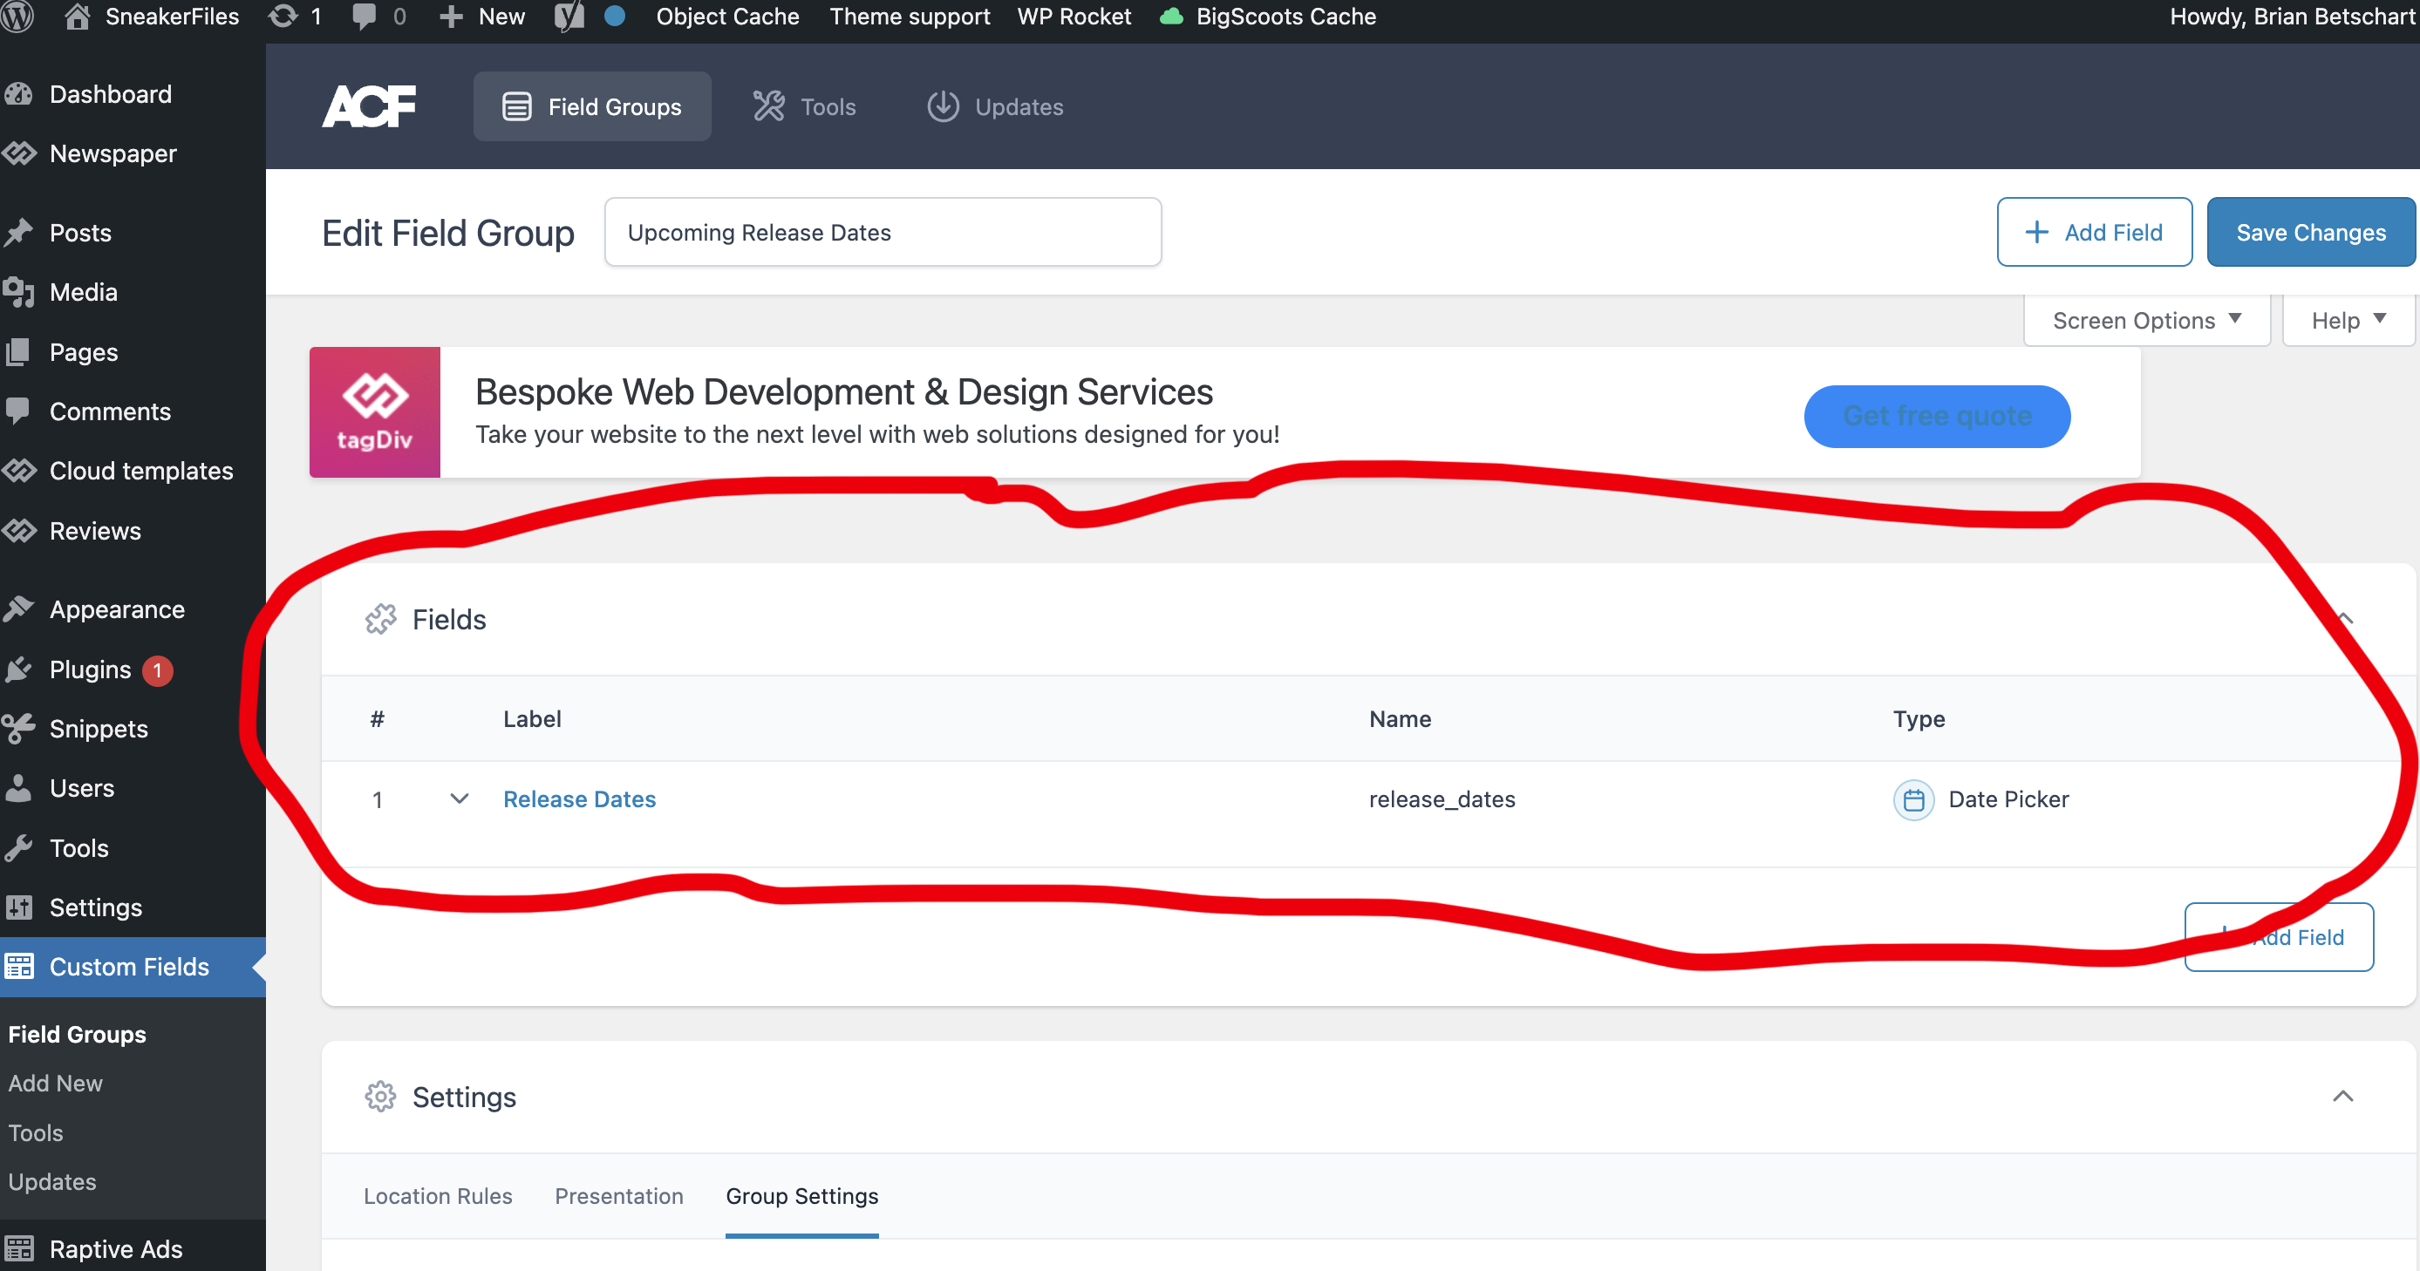Click the tagDiv logo banner image

click(375, 412)
